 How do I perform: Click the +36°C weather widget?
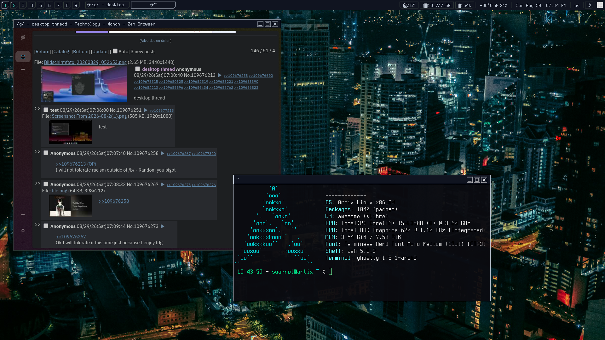click(x=493, y=5)
